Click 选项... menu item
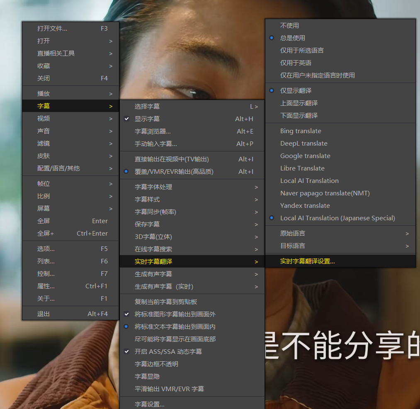This screenshot has width=420, height=409. [71, 249]
